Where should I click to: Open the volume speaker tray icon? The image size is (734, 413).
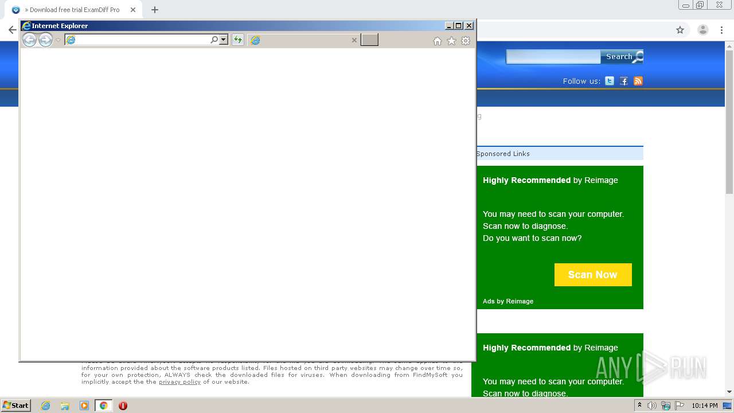coord(652,406)
